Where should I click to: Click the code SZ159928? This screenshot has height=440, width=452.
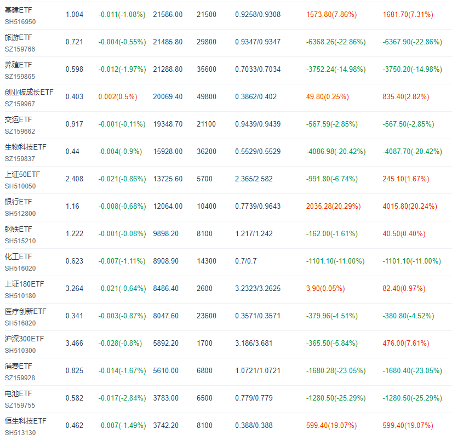point(20,378)
